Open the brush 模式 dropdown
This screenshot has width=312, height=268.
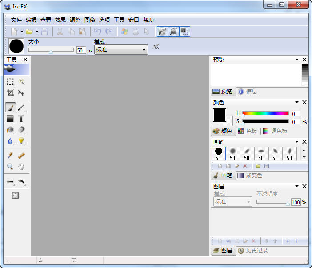pos(121,50)
